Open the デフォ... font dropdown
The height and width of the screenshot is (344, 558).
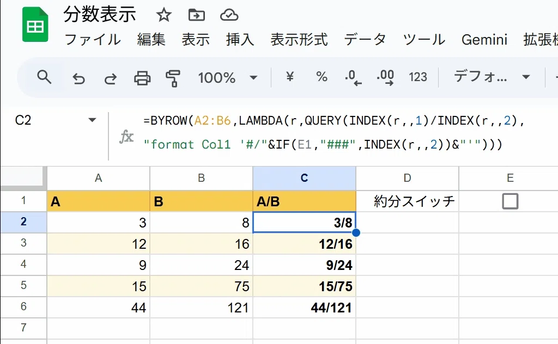click(x=492, y=77)
